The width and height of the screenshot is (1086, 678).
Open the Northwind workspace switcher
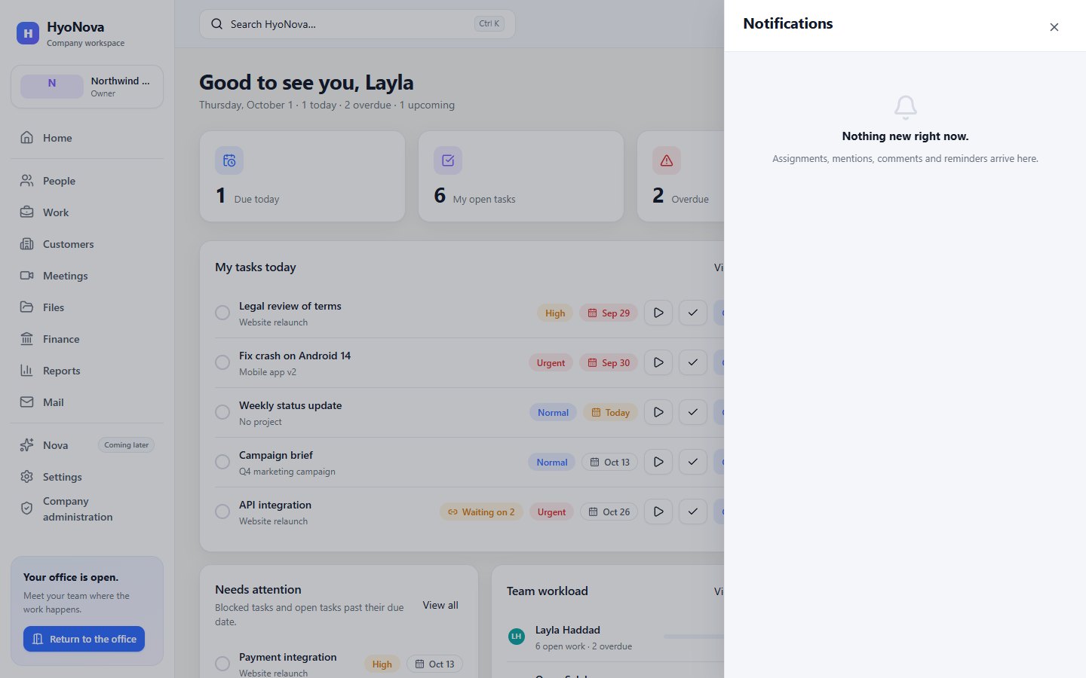coord(87,87)
